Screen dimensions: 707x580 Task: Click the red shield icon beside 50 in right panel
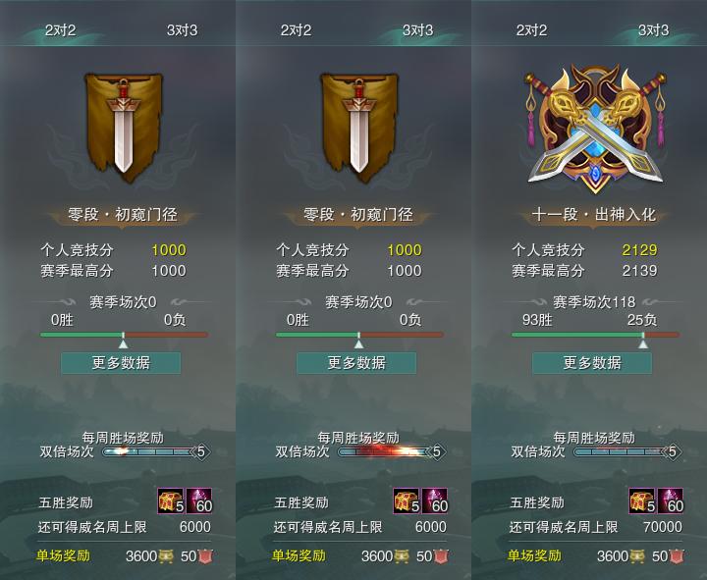click(x=676, y=556)
